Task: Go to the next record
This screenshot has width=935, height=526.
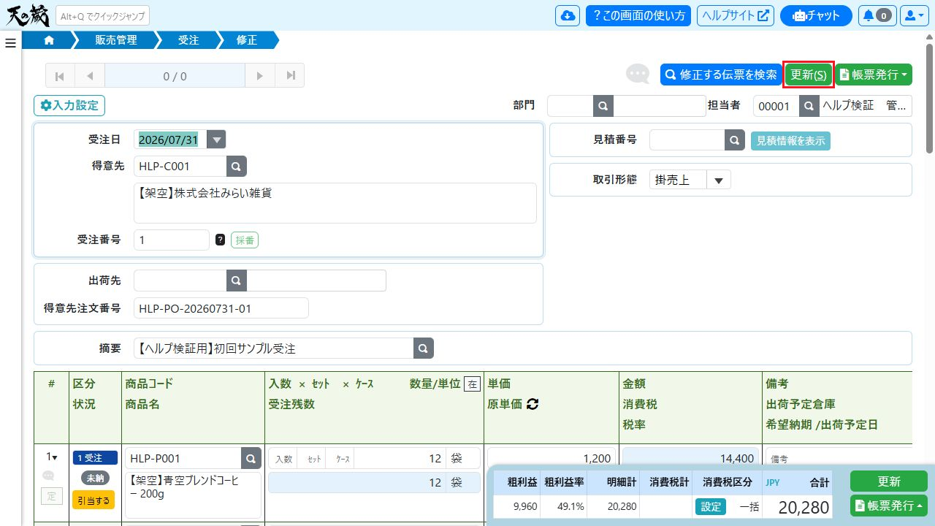Action: point(259,76)
